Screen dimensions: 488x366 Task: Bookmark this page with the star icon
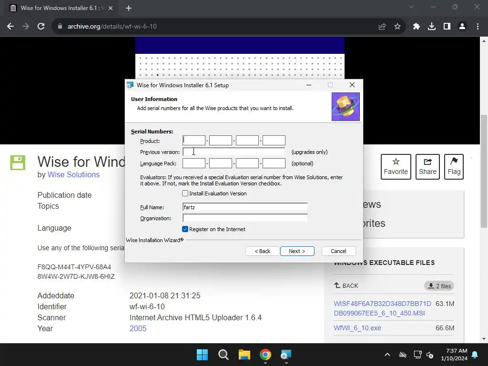tap(397, 27)
